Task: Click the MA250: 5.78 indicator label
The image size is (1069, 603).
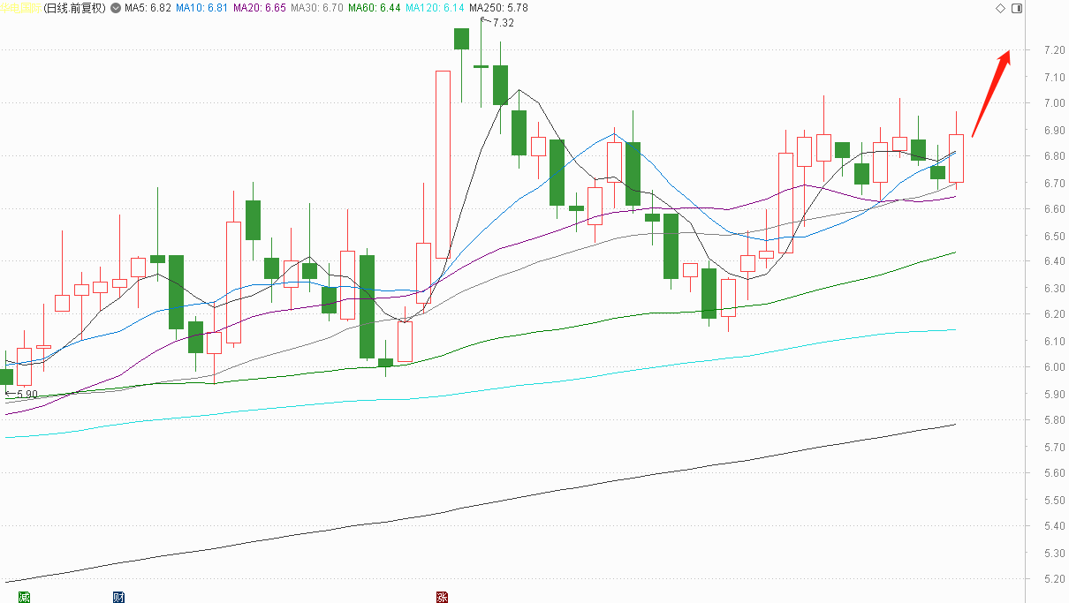Action: (497, 8)
